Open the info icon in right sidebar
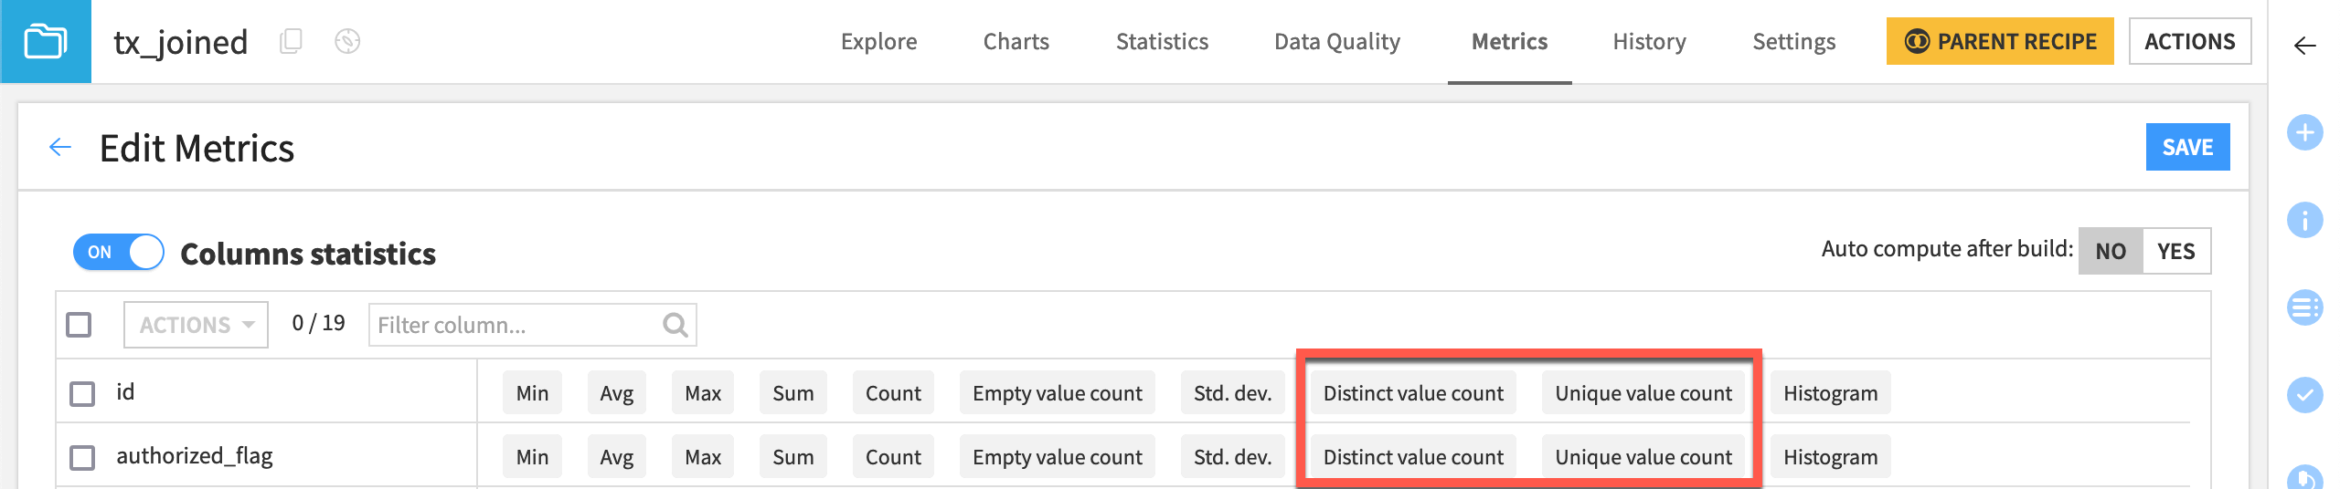 (2305, 220)
